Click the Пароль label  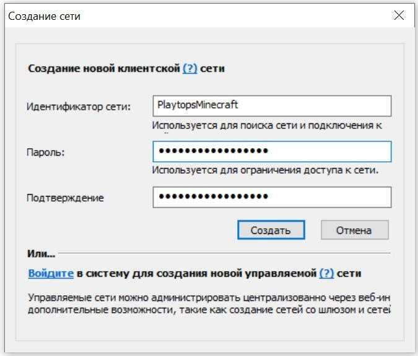[46, 152]
